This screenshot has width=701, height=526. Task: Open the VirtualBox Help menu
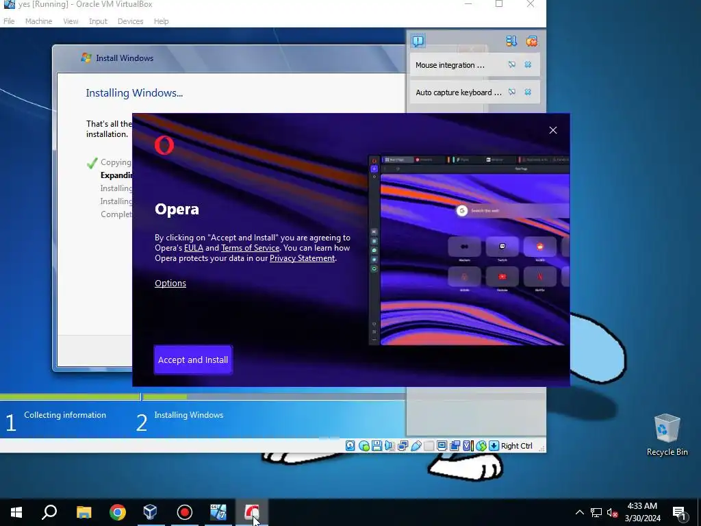tap(161, 21)
